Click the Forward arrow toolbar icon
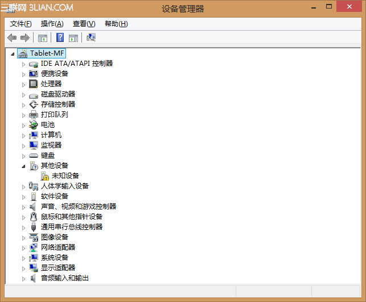This screenshot has height=302, width=366. (25, 37)
